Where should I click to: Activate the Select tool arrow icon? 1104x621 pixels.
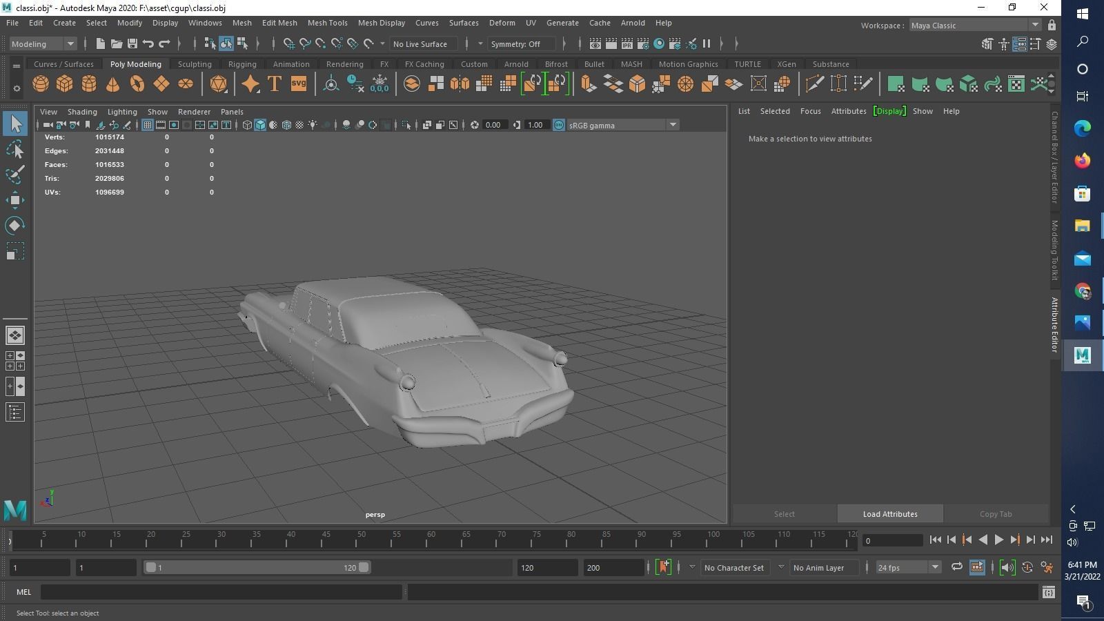(x=15, y=124)
